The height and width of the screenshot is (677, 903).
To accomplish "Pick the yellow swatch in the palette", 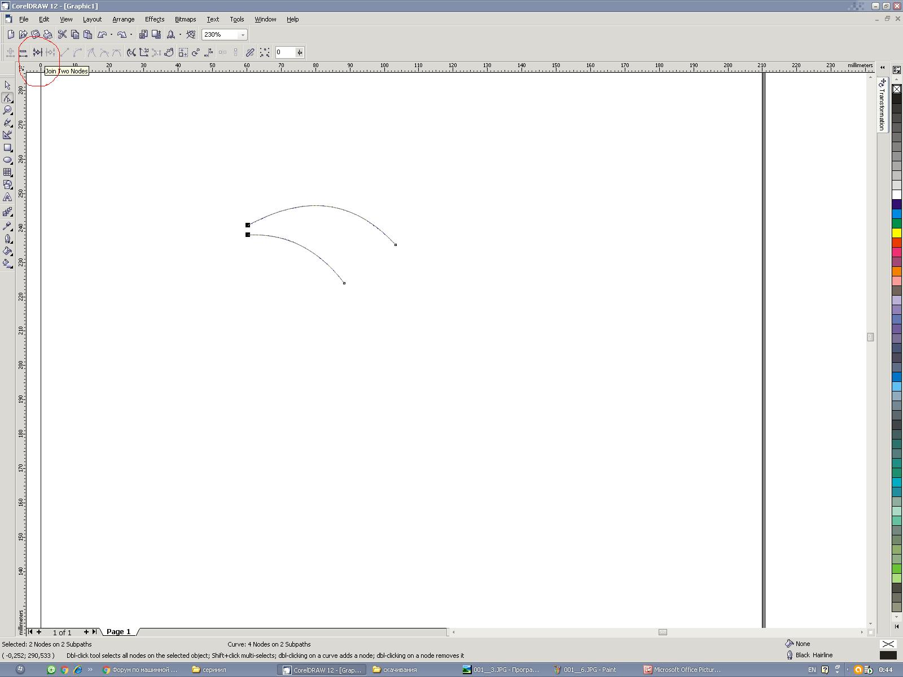I will click(x=897, y=233).
